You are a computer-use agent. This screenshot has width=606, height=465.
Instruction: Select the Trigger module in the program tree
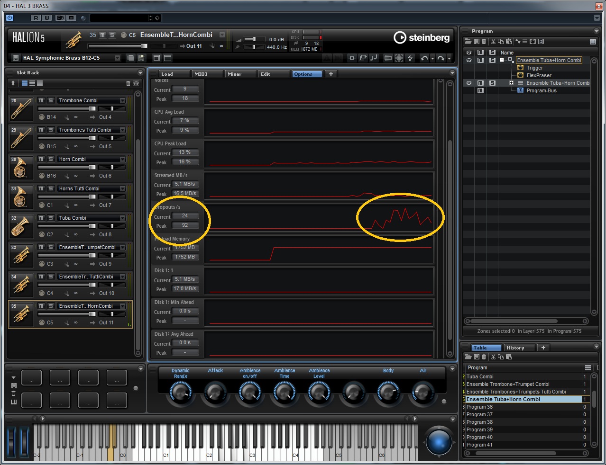[534, 68]
